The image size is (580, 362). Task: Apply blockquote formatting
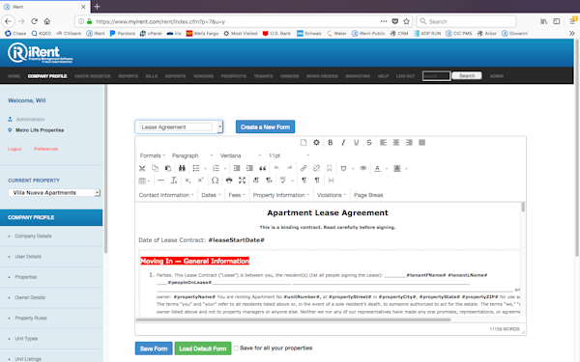[263, 168]
